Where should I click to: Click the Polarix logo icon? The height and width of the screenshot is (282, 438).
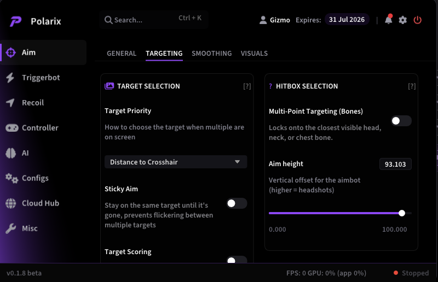[x=16, y=21]
